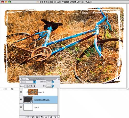The height and width of the screenshot is (118, 129).
Task: Expand the Opacity slider arrow
Action: (53, 82)
